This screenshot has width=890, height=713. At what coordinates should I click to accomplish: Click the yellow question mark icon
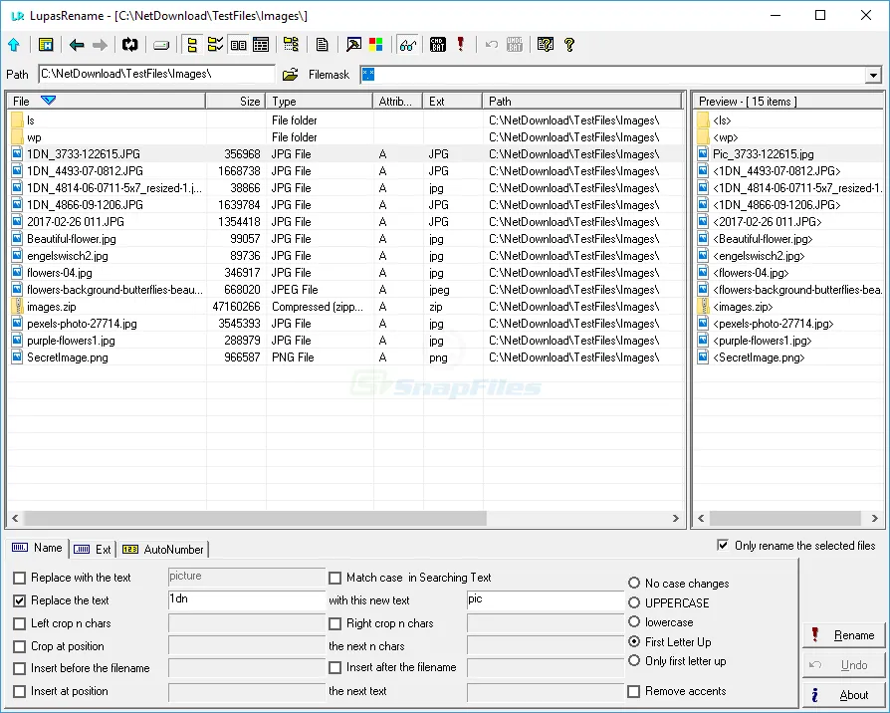568,45
